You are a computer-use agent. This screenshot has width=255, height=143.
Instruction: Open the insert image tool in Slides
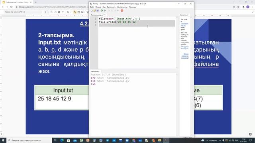82,12
